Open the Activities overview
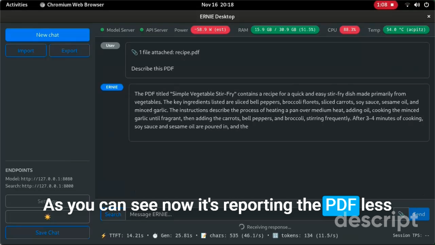 point(17,5)
